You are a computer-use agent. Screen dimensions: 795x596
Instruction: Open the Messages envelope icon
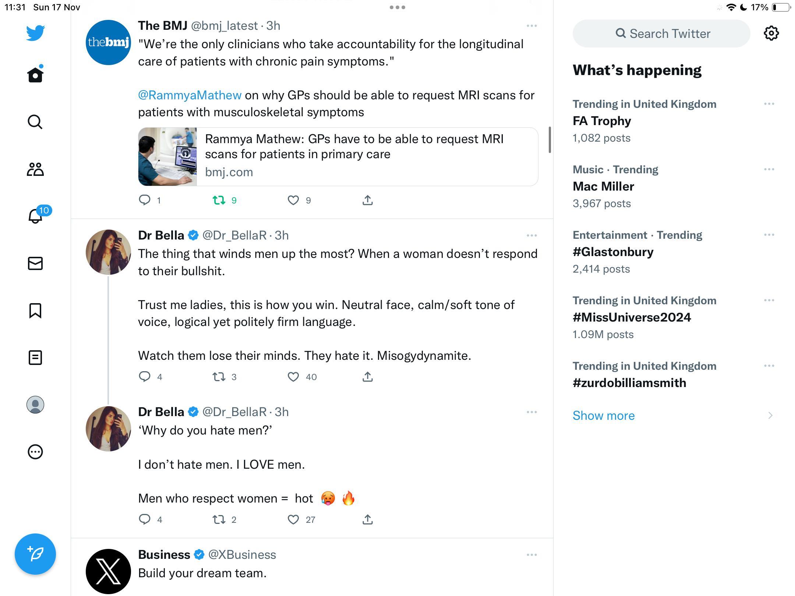pyautogui.click(x=35, y=263)
